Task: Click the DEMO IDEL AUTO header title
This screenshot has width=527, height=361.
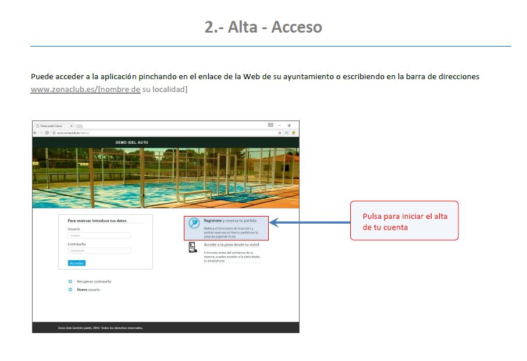Action: click(131, 142)
